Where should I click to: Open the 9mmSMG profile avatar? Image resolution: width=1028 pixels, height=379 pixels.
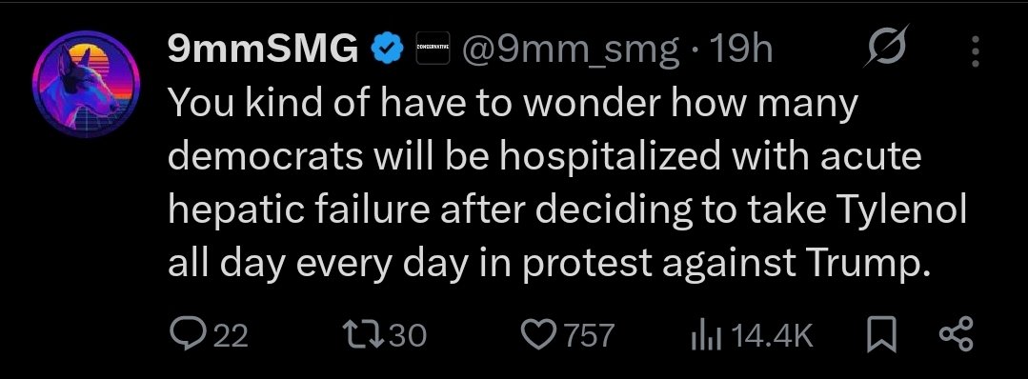pos(86,85)
